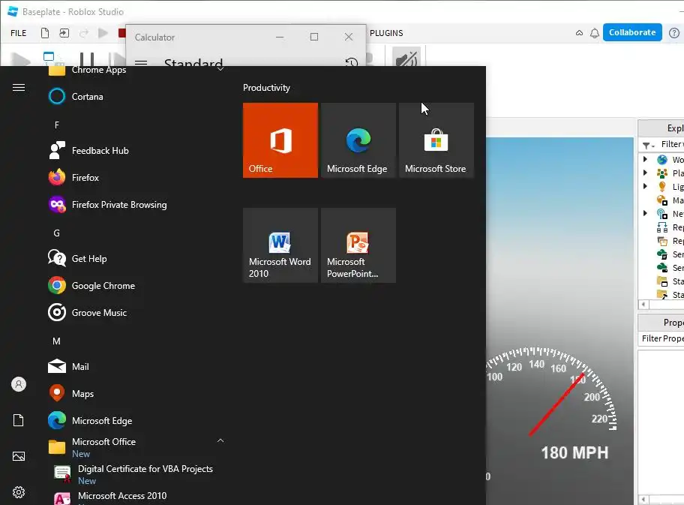The height and width of the screenshot is (505, 684).
Task: Click the Productivity group header
Action: [266, 88]
